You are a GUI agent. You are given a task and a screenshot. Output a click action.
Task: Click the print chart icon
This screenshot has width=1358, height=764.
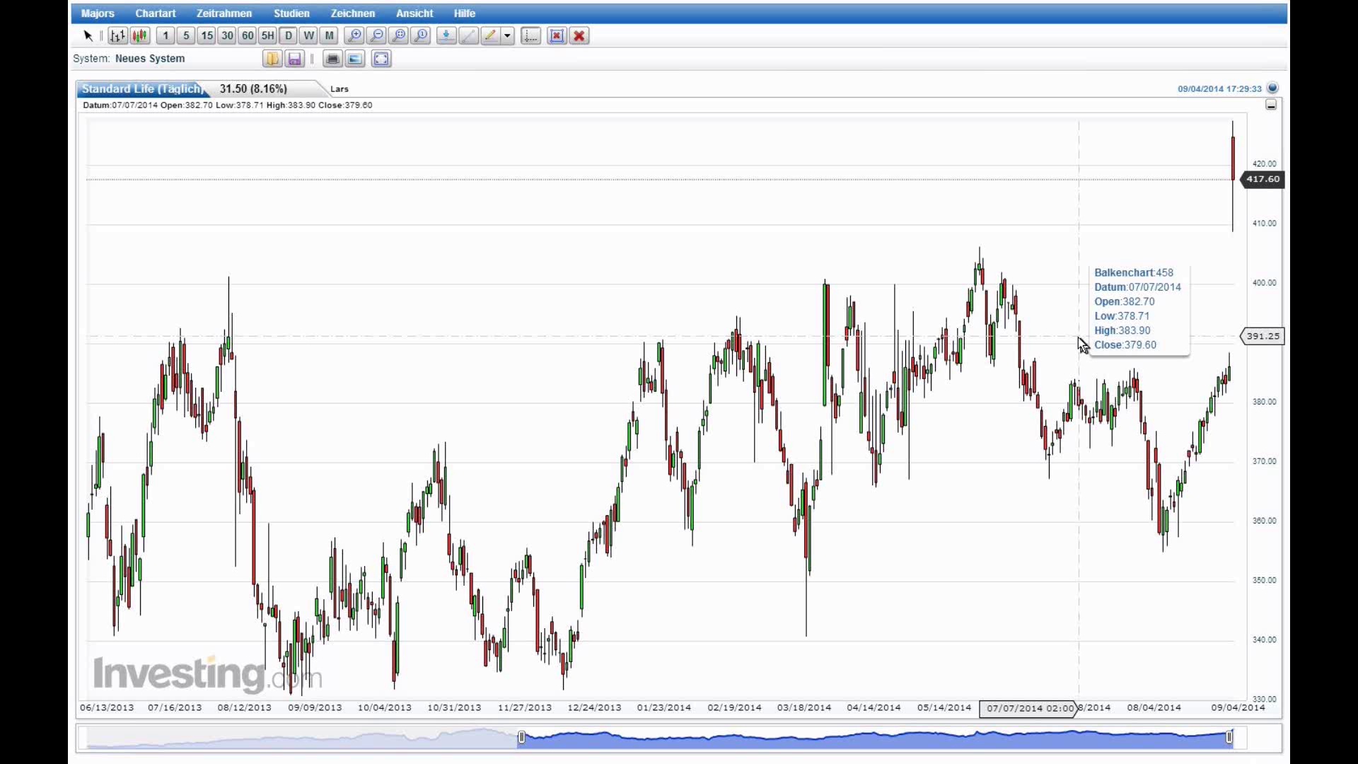(332, 59)
